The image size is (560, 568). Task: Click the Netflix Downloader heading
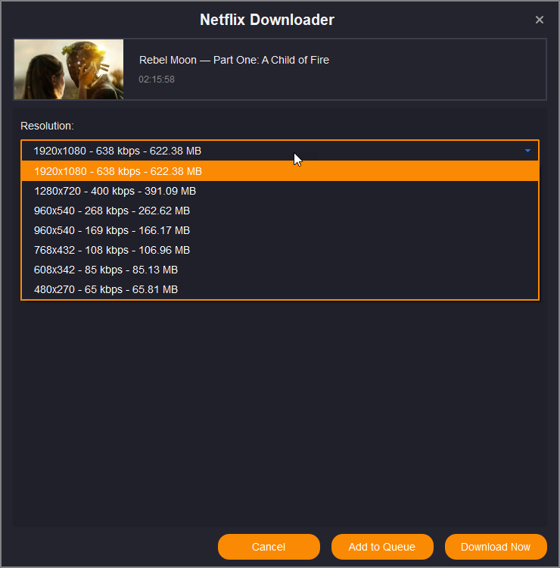(267, 20)
